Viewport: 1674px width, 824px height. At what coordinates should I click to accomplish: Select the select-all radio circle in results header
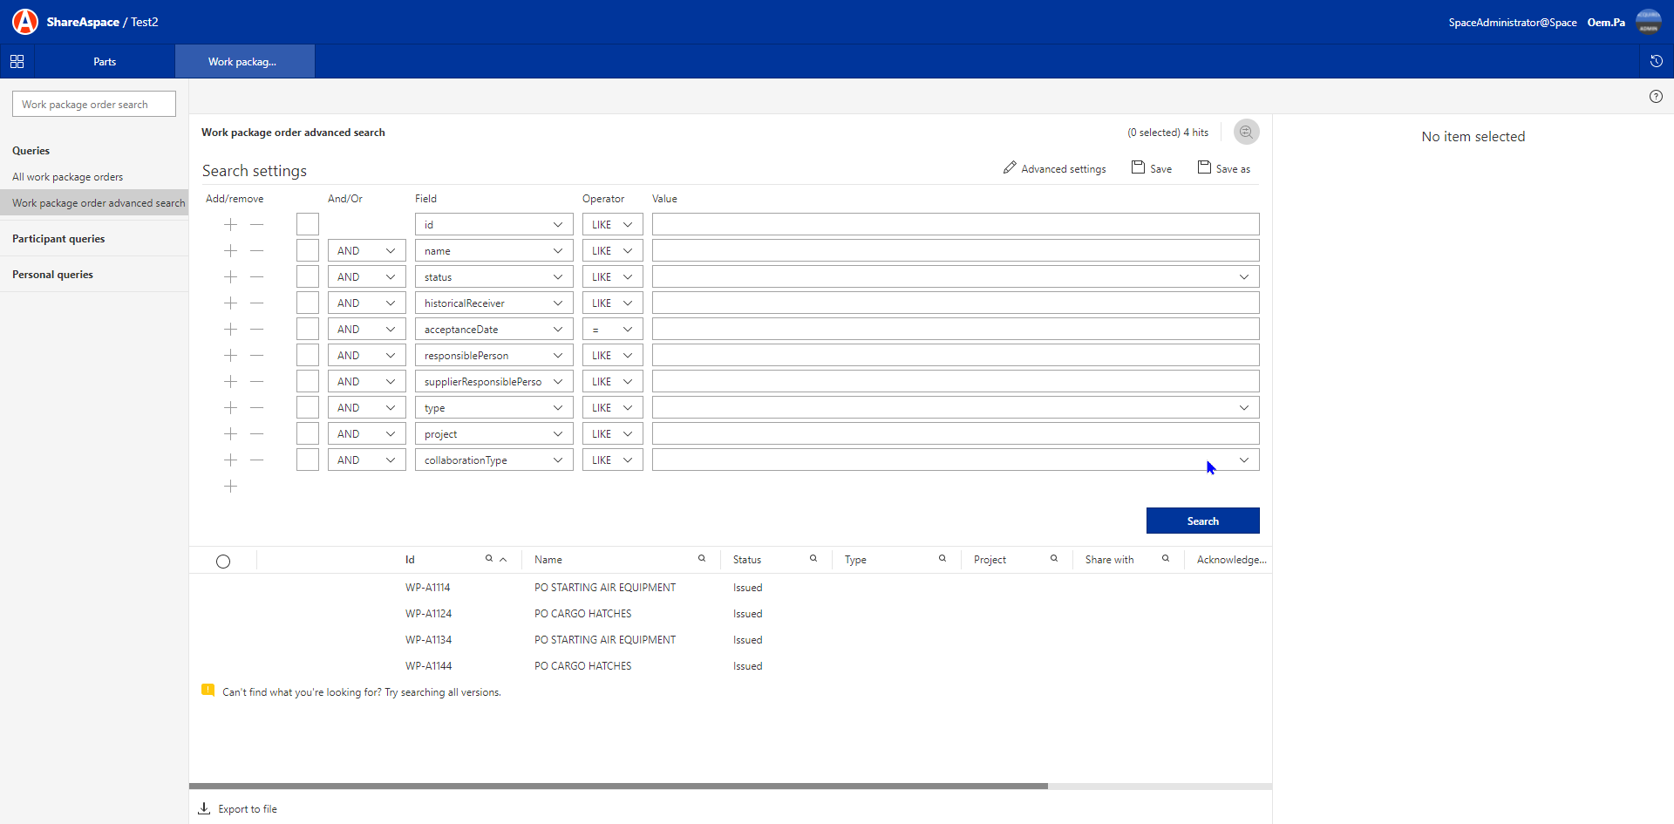pos(223,562)
